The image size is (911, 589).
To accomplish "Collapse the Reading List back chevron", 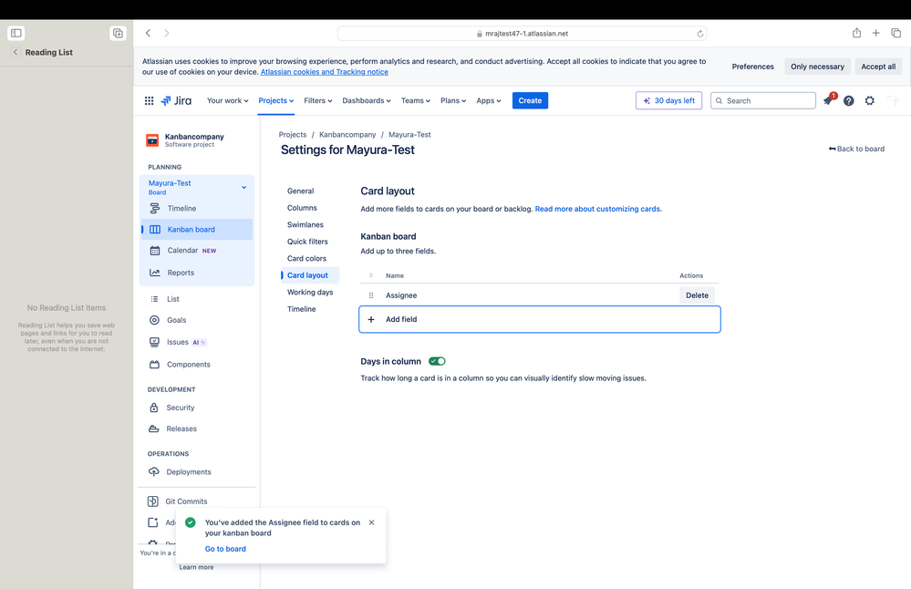I will [16, 52].
